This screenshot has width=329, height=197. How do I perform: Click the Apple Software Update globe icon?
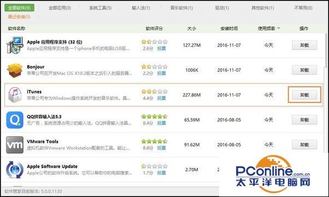point(15,170)
